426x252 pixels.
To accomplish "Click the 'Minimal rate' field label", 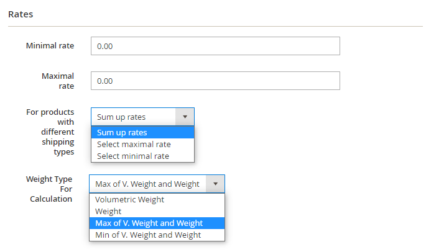I will pyautogui.click(x=50, y=46).
